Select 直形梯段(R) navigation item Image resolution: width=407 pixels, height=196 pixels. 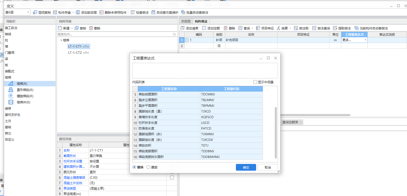25,90
